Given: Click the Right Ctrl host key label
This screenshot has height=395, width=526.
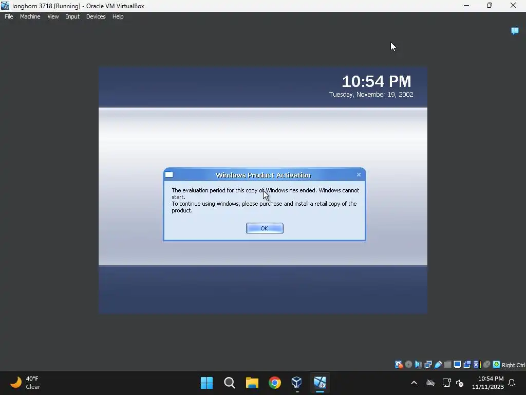Looking at the screenshot, I should coord(513,365).
